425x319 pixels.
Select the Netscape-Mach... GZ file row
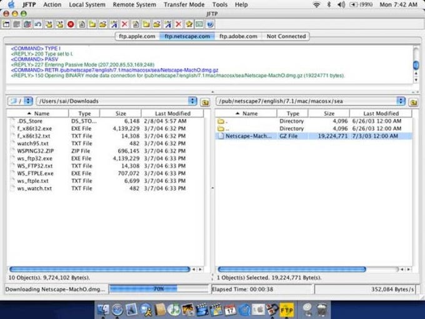click(x=314, y=136)
